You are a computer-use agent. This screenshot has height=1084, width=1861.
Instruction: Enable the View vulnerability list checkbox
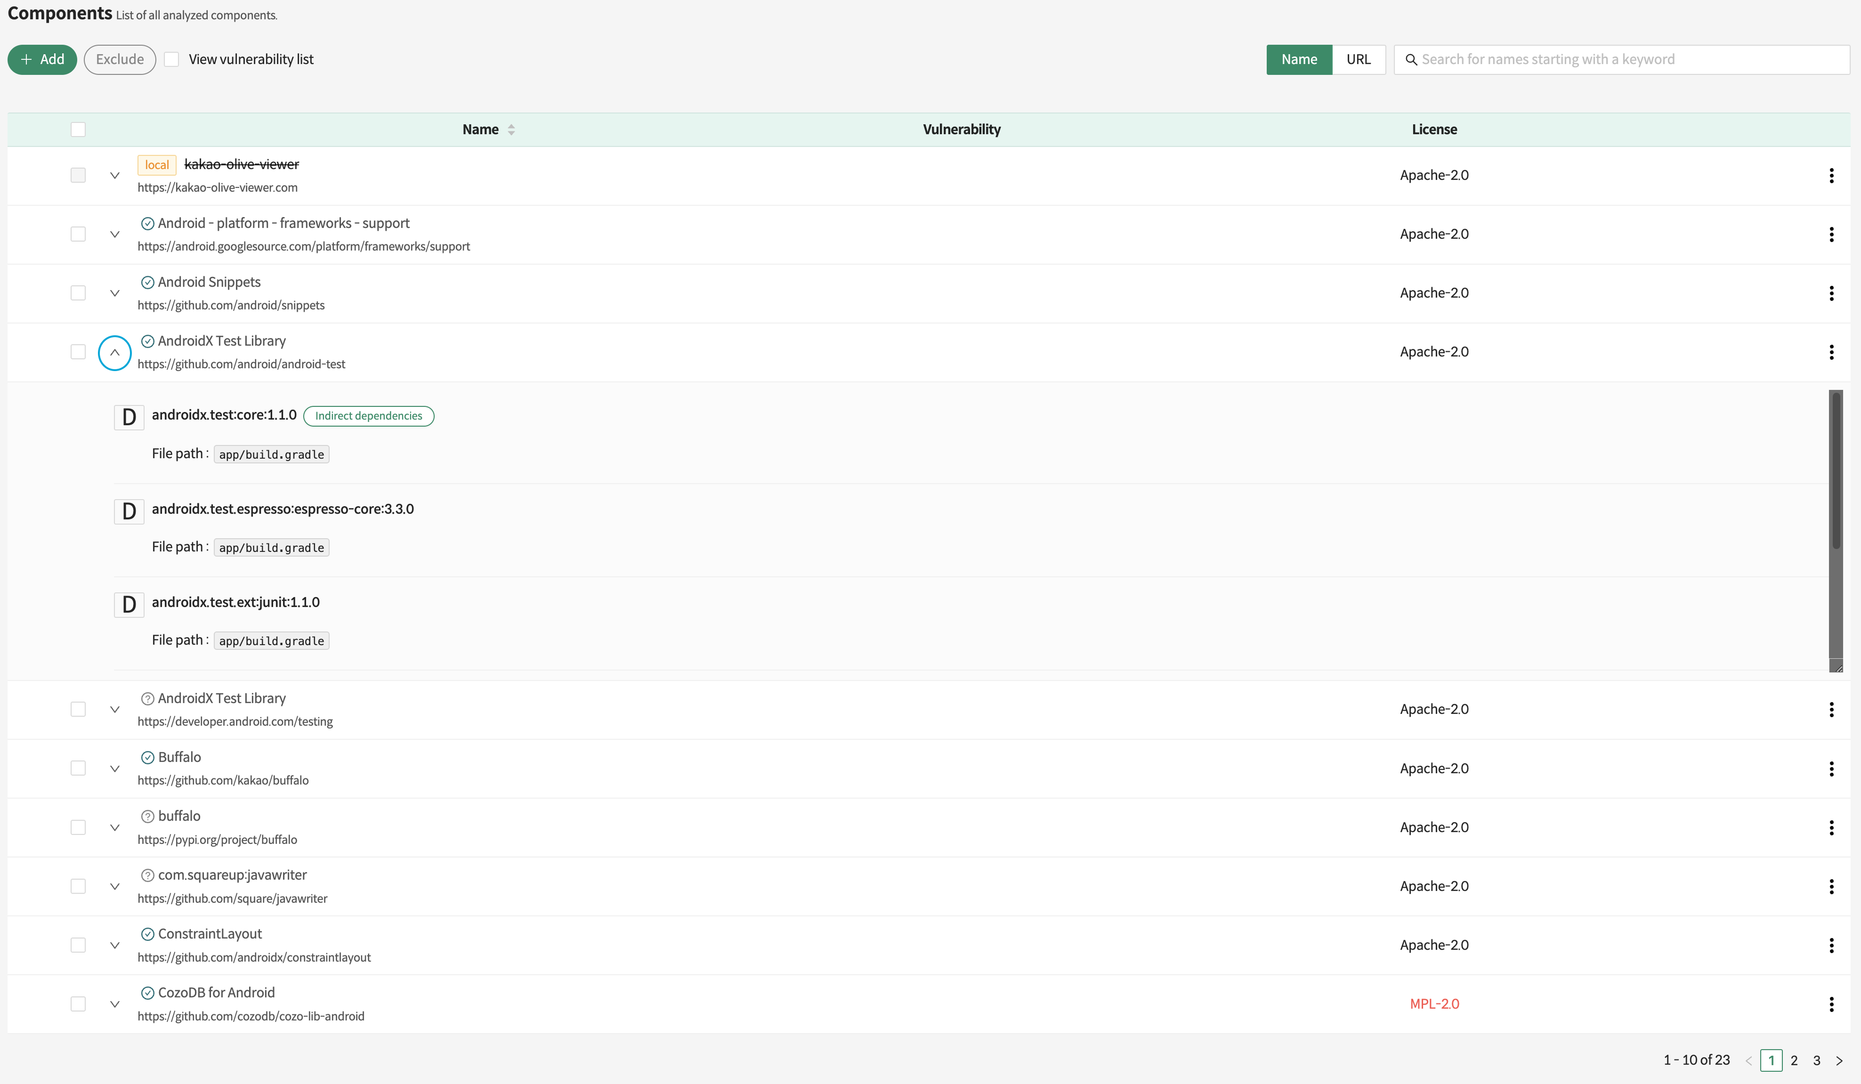point(171,59)
